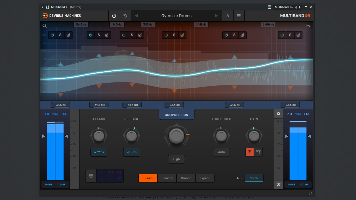This screenshot has width=356, height=200.
Task: Click the FL Studio plugin options gear in title bar
Action: click(x=47, y=7)
